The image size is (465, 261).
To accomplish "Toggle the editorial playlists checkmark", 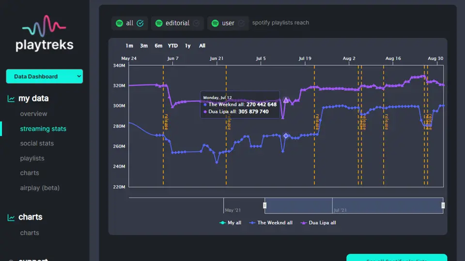I will coord(196,23).
